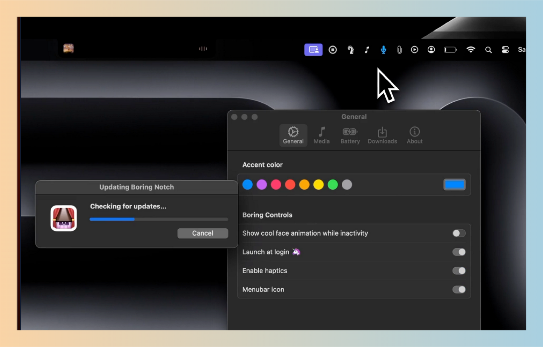This screenshot has height=347, width=543.
Task: Open the screen sharing menubar icon
Action: 313,49
